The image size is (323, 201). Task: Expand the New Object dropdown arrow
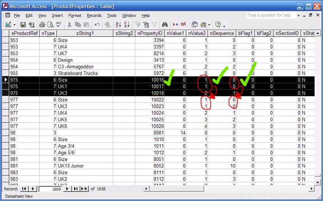(x=209, y=25)
